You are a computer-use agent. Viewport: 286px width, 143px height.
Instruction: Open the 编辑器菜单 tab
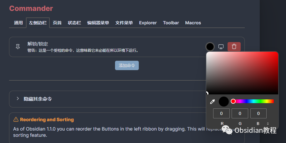click(x=98, y=23)
